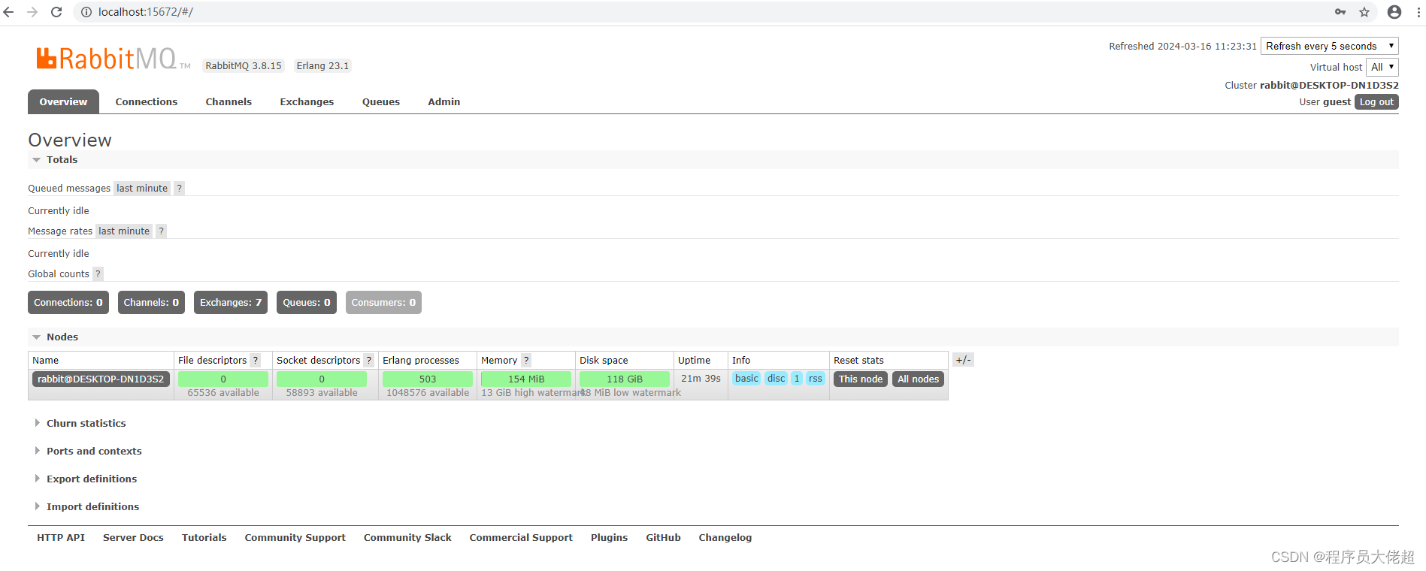Open the Server Docs footer link
Screen dimensions: 1426x571
tap(133, 538)
